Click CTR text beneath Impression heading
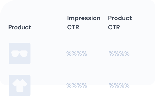155x103 pixels. click(73, 27)
